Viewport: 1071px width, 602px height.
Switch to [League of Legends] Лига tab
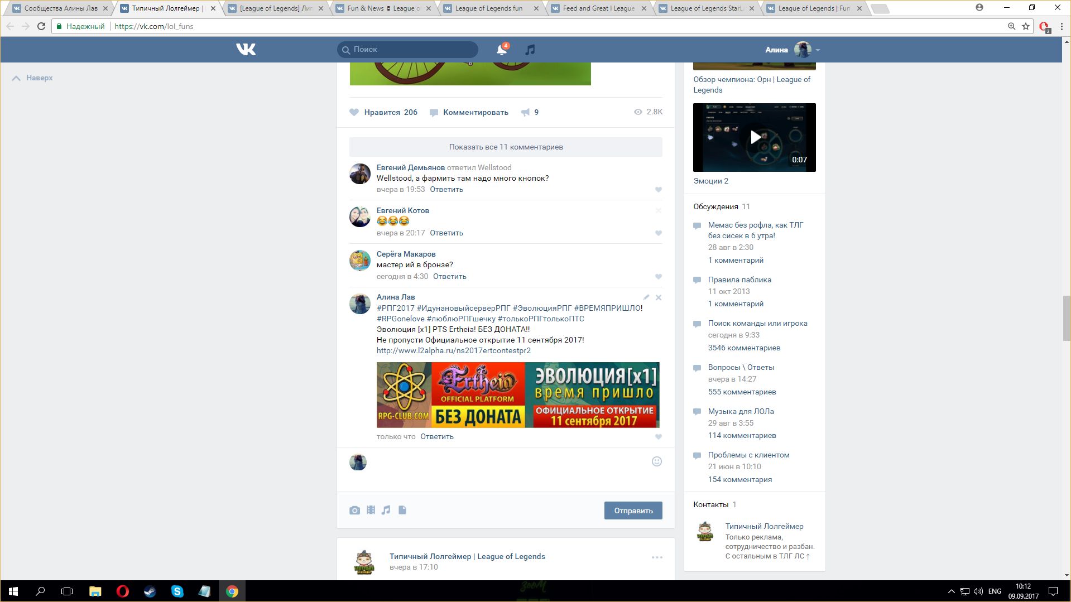pyautogui.click(x=276, y=8)
